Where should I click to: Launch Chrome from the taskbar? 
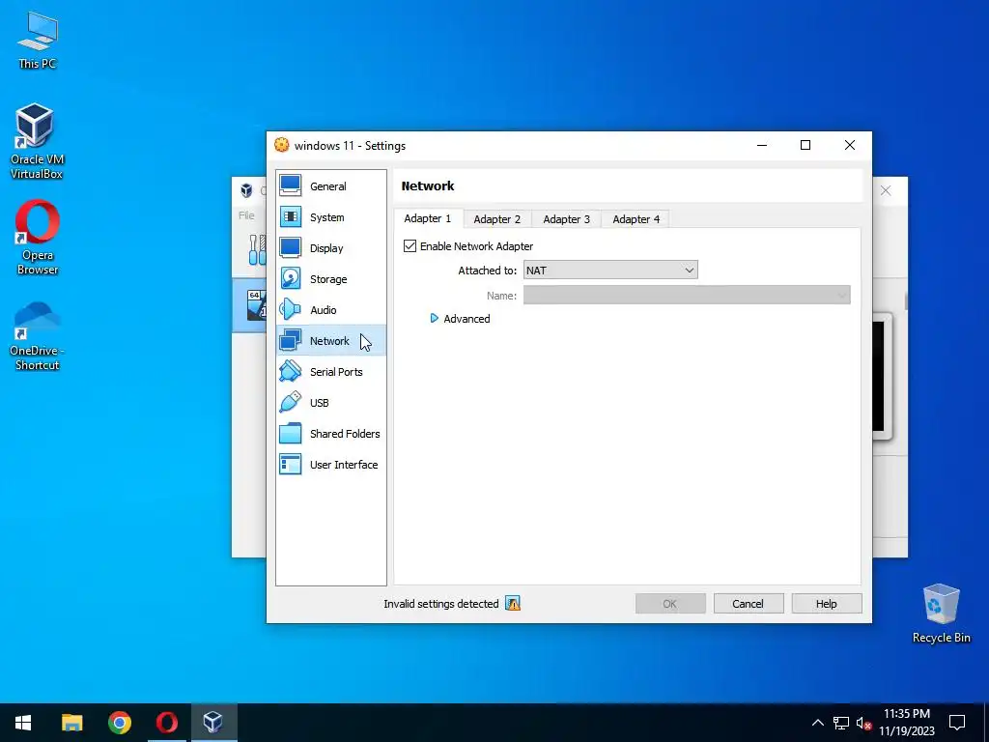119,723
